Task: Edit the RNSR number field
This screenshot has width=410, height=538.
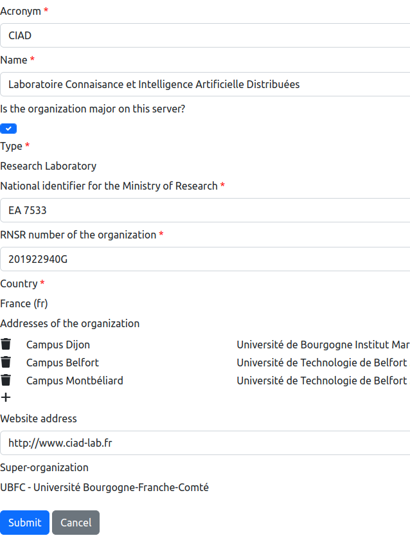Action: tap(205, 258)
